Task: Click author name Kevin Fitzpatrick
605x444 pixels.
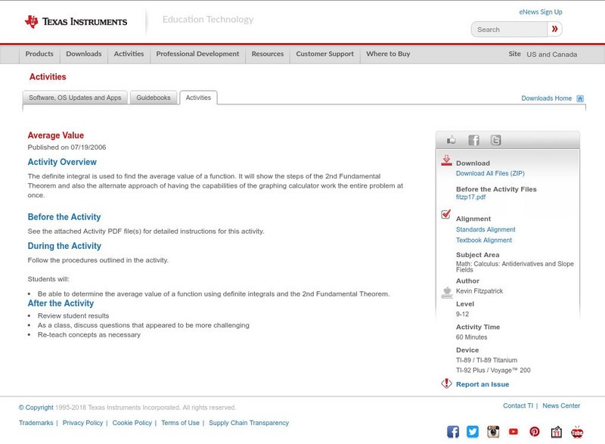Action: coord(479,291)
